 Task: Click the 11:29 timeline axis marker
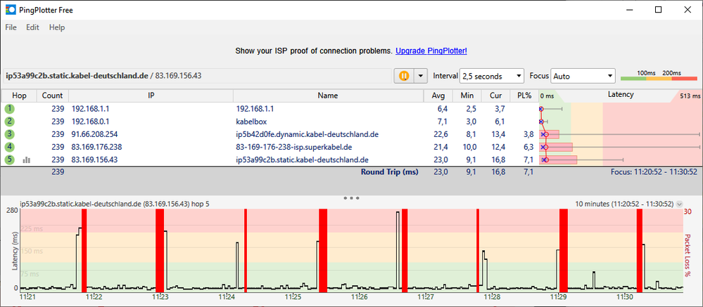[559, 297]
